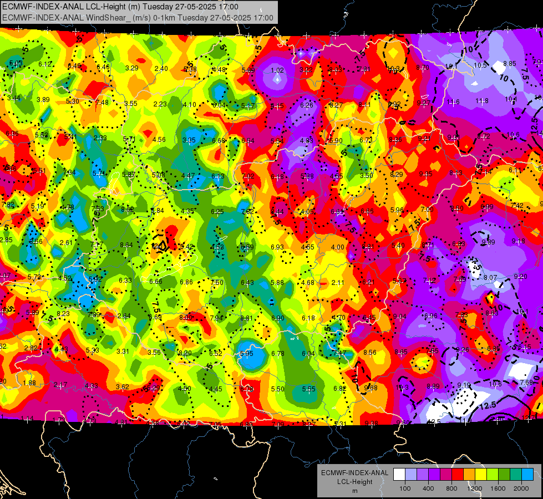Click the wind shear value 8.64
The width and height of the screenshot is (543, 499).
point(126,245)
